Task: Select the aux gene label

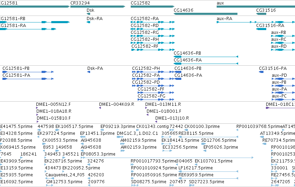Action: pos(220,3)
